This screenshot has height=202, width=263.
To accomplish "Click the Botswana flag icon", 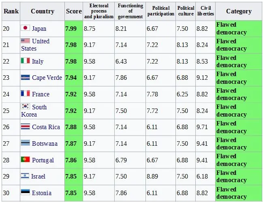I will 26,143.
